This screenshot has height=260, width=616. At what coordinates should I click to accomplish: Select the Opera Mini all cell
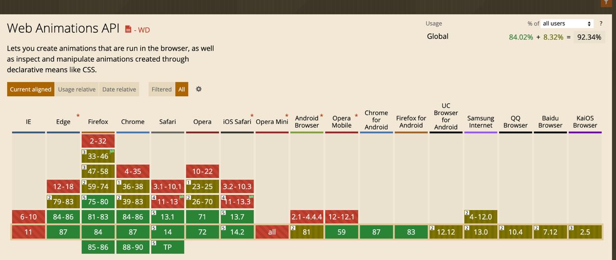(x=272, y=232)
